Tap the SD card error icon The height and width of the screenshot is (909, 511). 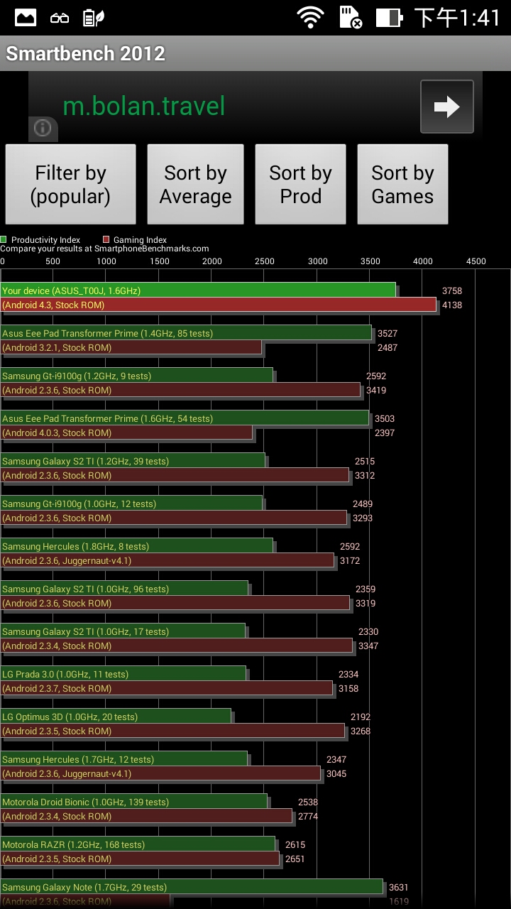(x=350, y=18)
